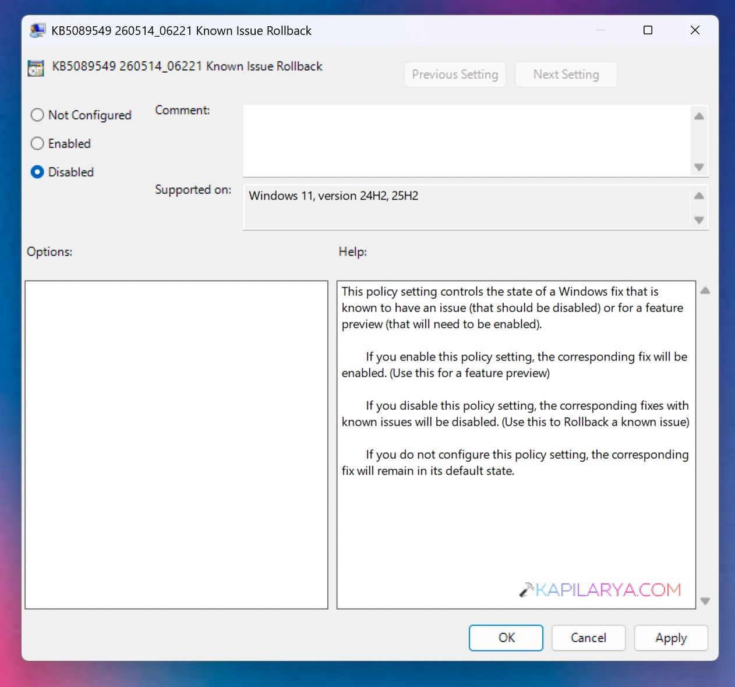Click the policy setting icon beside the heading

pos(36,68)
